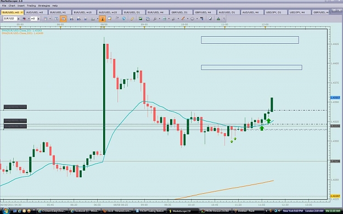Open the Facebook browser window in taskbar
The height and width of the screenshot is (214, 343).
[x=85, y=211]
